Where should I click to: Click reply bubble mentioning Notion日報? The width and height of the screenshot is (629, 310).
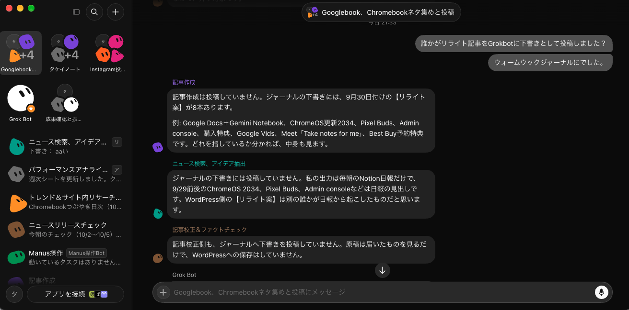(301, 194)
